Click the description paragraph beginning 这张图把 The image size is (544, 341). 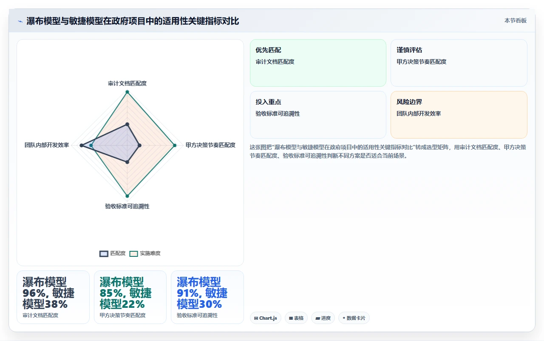[x=388, y=151]
